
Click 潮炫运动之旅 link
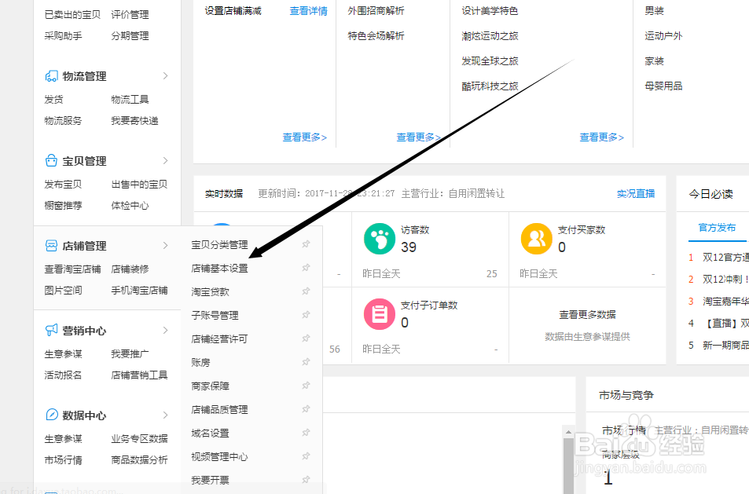point(490,36)
